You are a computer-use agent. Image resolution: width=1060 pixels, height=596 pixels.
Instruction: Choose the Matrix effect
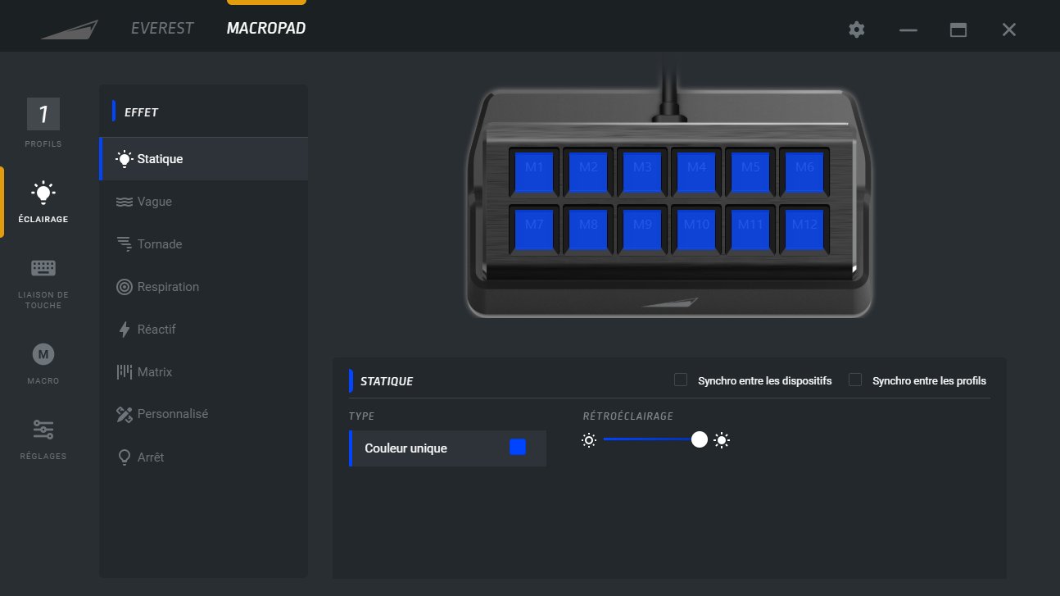(153, 371)
